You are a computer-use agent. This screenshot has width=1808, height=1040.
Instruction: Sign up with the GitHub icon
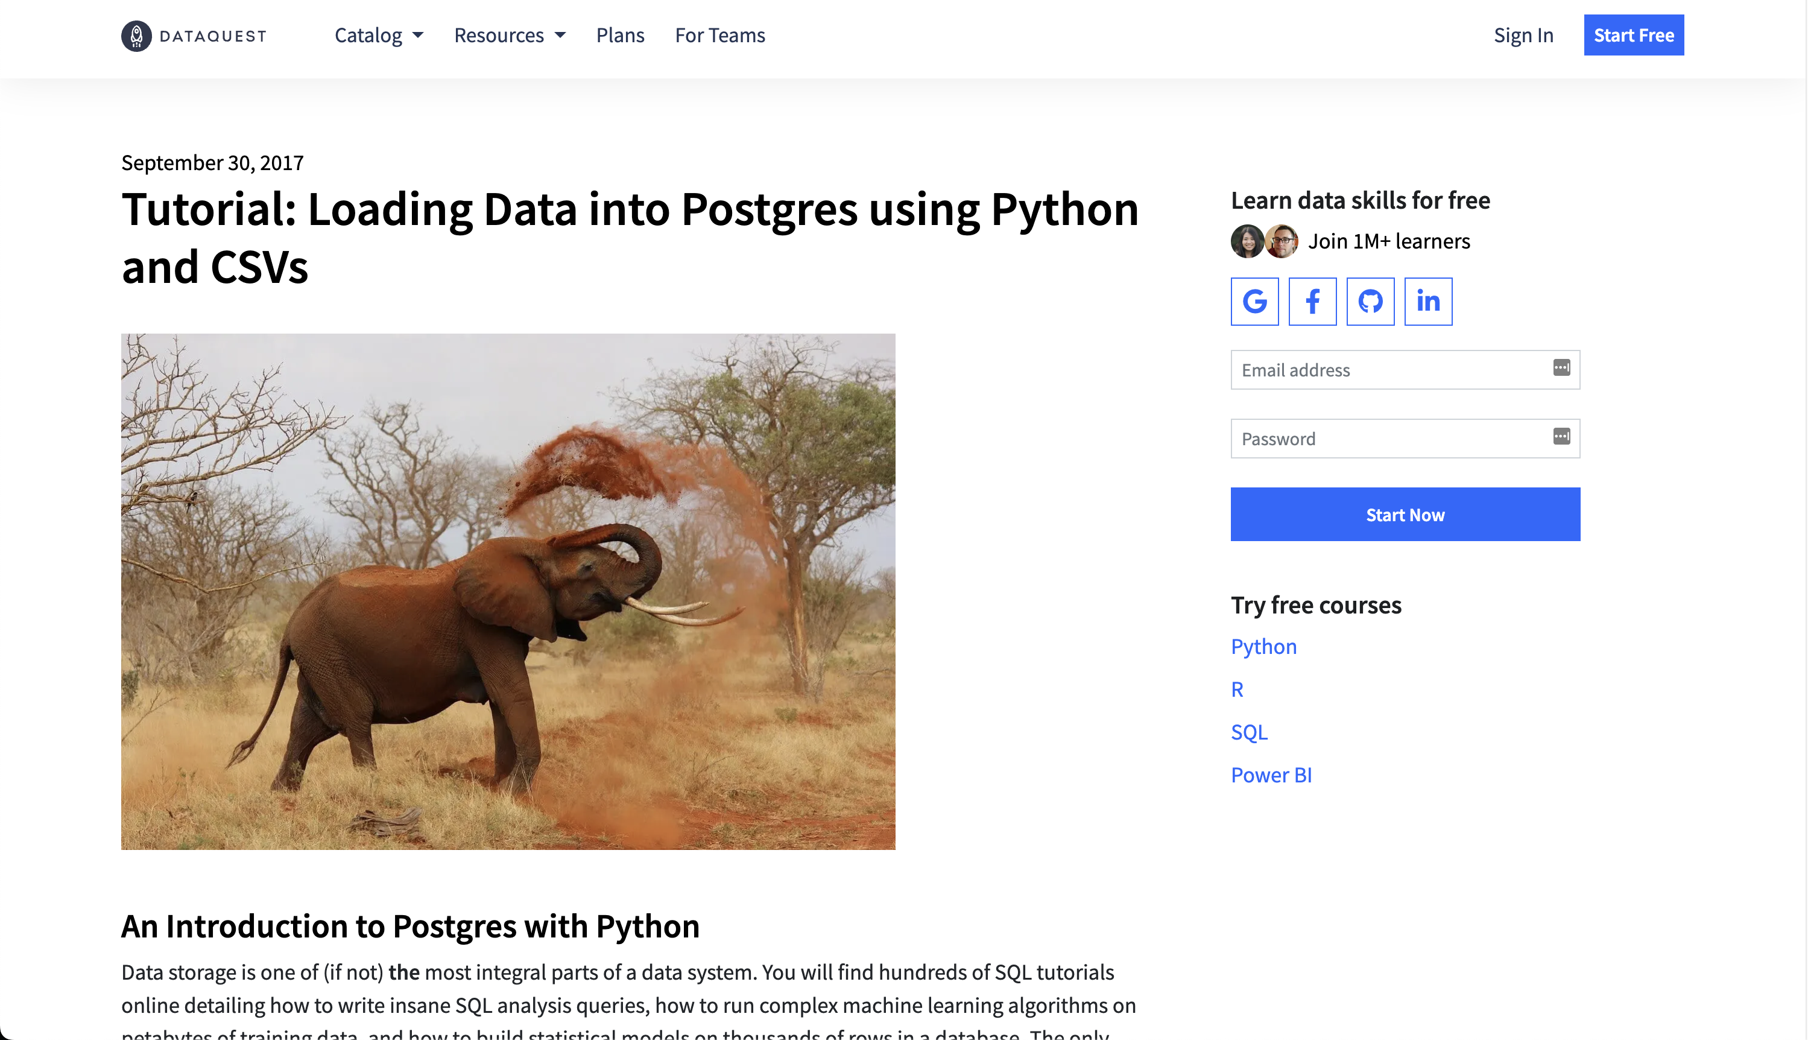pyautogui.click(x=1370, y=302)
